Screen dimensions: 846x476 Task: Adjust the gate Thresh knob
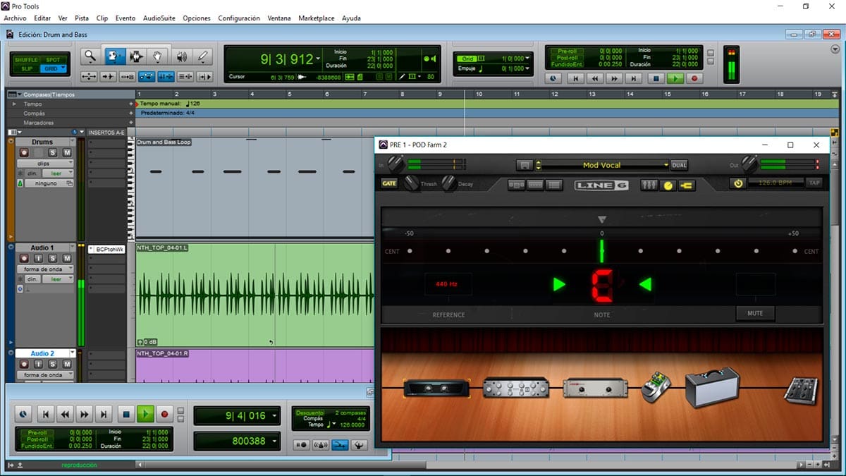pyautogui.click(x=411, y=183)
